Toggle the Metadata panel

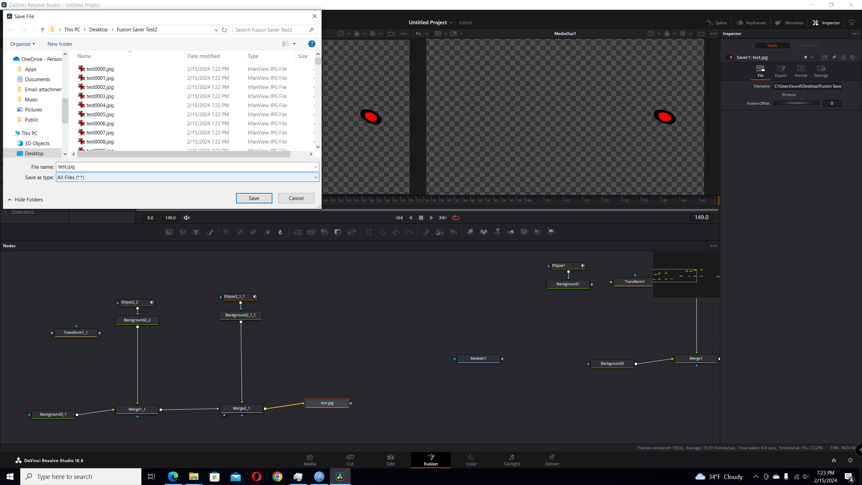tap(789, 23)
